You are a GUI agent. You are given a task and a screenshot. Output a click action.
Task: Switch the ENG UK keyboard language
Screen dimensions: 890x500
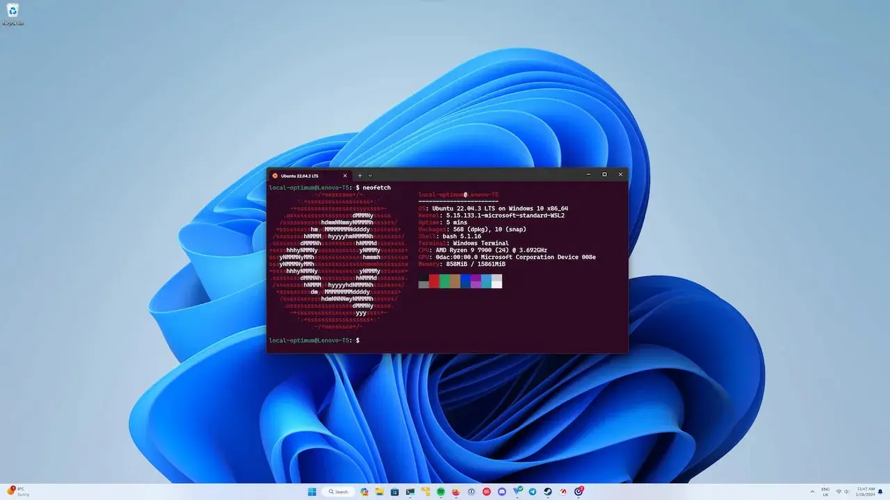pyautogui.click(x=825, y=492)
